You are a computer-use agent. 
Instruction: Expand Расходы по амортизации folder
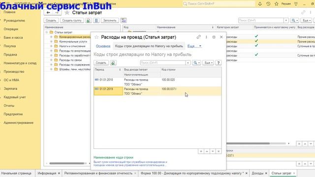pyautogui.click(x=51, y=51)
